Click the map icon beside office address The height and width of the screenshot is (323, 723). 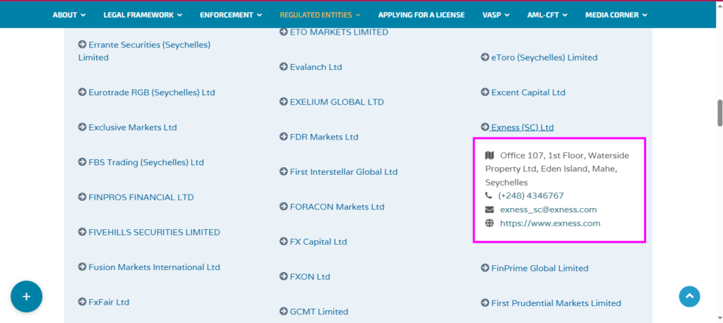coord(489,155)
